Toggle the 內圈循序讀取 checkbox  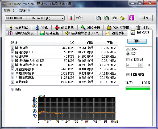tap(12, 78)
